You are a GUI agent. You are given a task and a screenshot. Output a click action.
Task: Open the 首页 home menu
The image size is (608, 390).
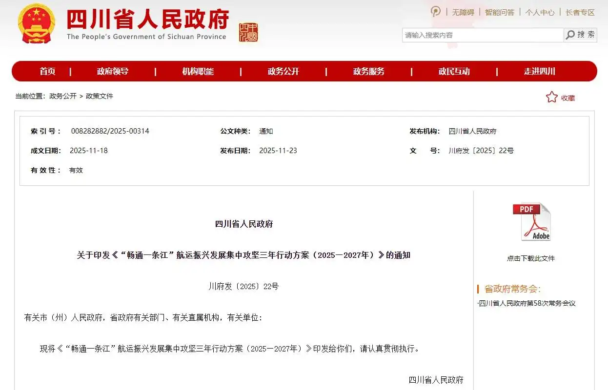[47, 71]
